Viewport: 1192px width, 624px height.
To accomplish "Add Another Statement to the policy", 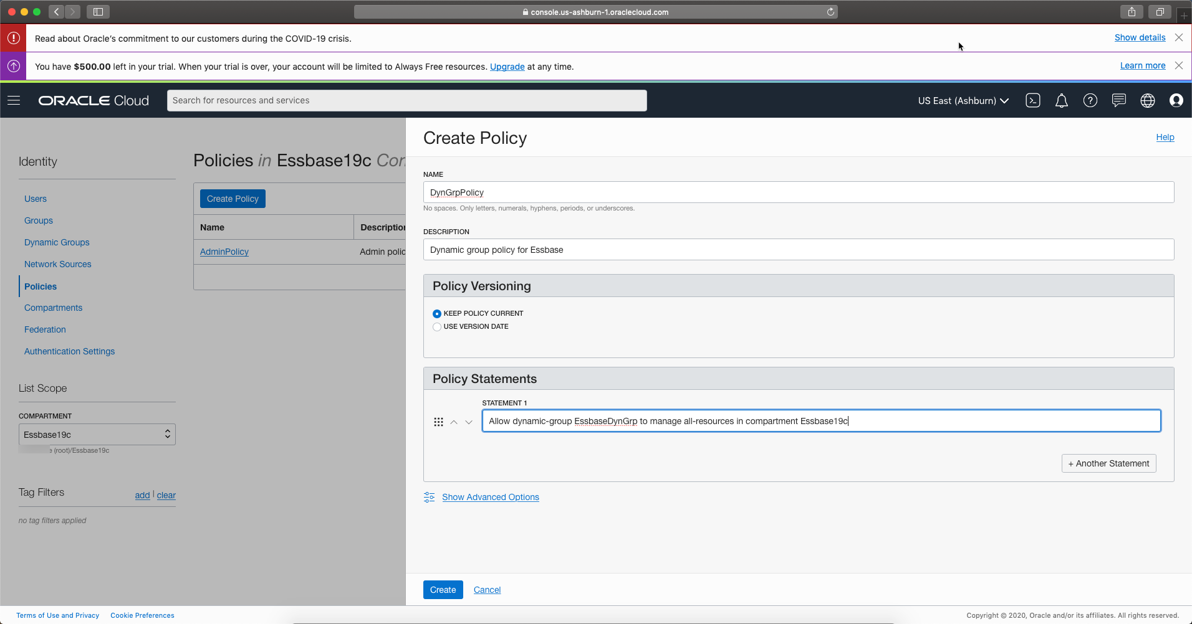I will click(1108, 463).
